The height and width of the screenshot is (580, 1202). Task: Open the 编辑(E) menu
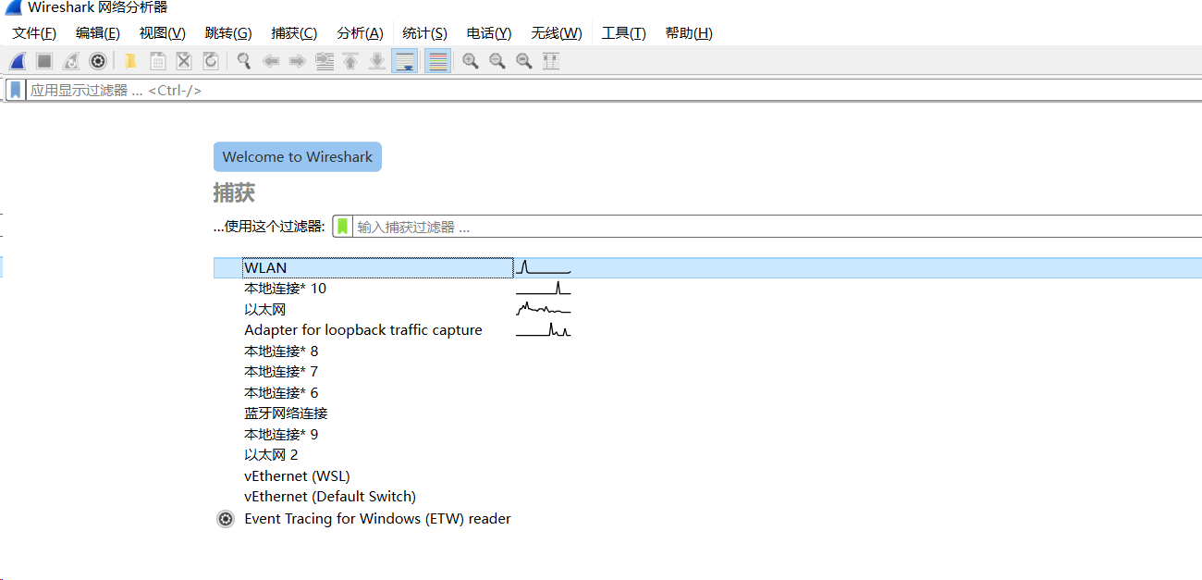[98, 33]
